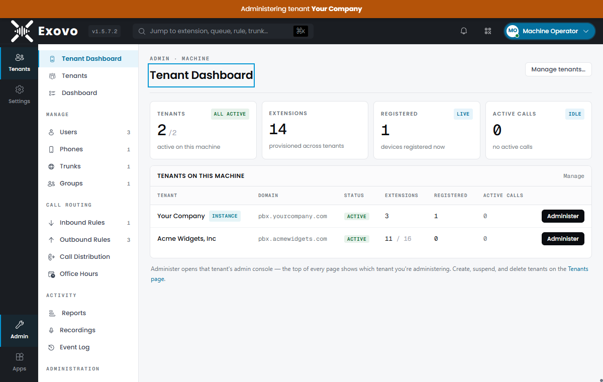Click the IDLE badge on Active Calls
This screenshot has height=382, width=603.
(x=575, y=114)
